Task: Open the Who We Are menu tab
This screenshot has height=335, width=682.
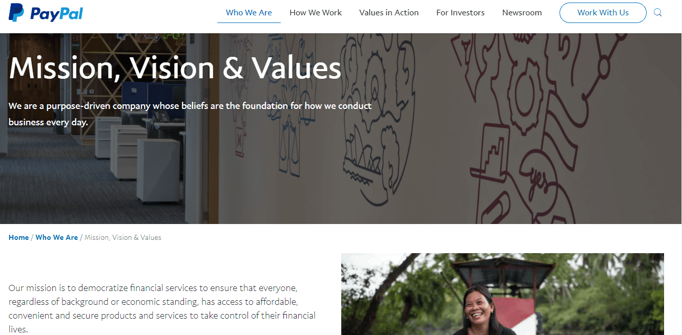Action: point(249,13)
